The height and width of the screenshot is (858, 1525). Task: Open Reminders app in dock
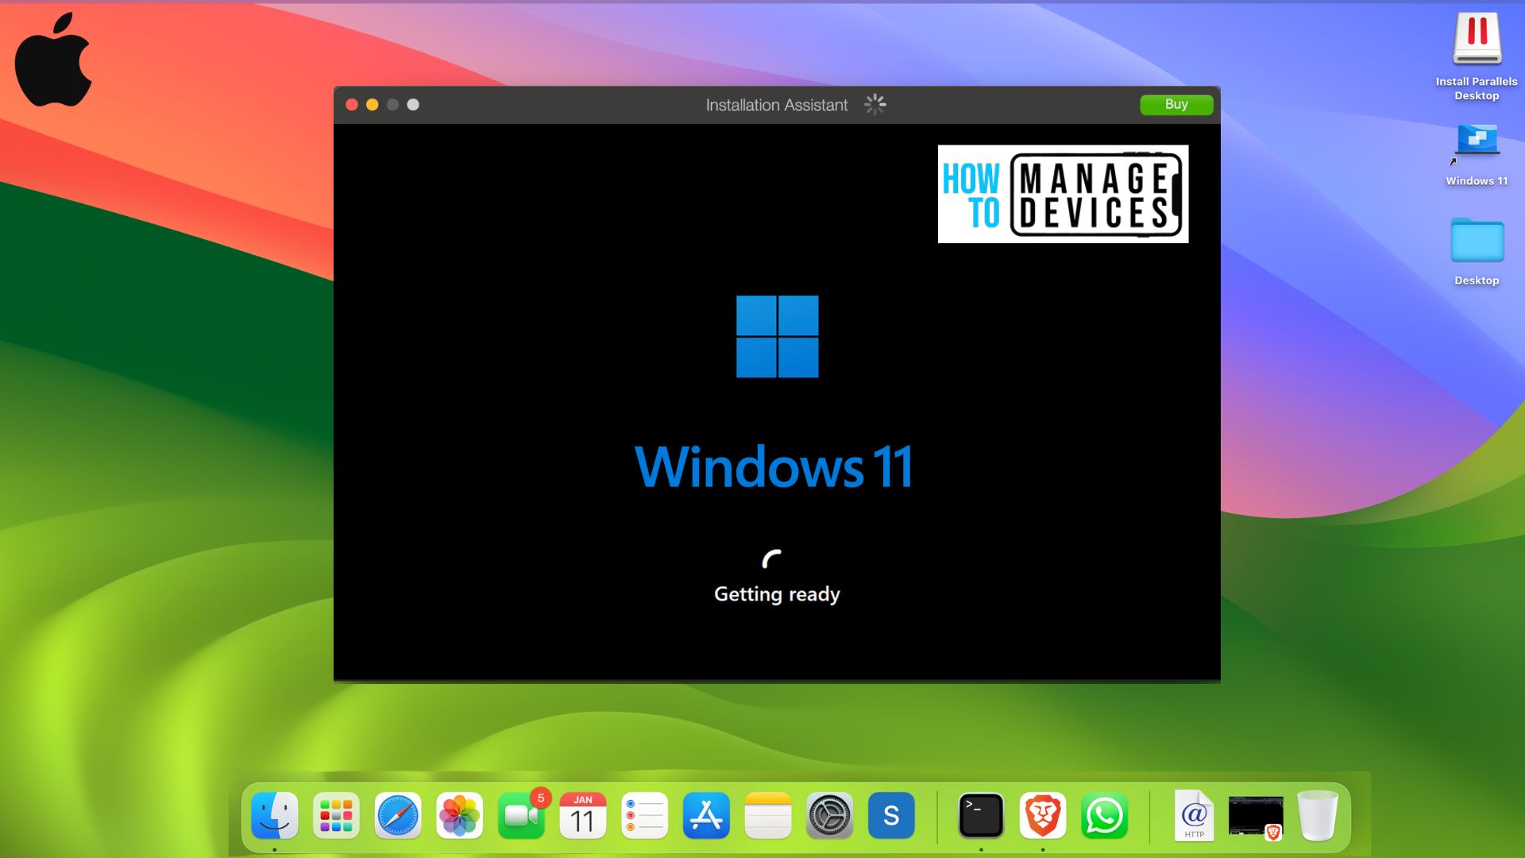pos(644,816)
